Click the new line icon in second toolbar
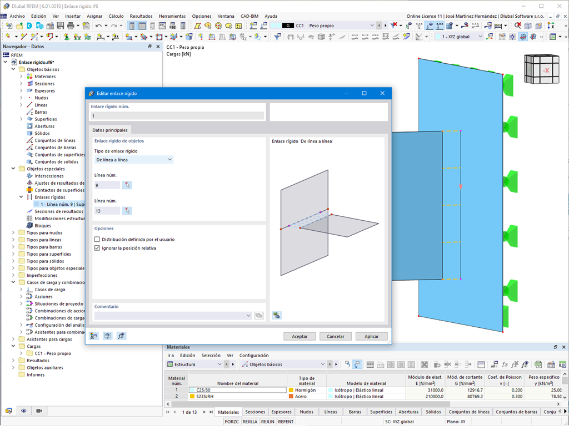569x426 pixels. click(x=23, y=37)
